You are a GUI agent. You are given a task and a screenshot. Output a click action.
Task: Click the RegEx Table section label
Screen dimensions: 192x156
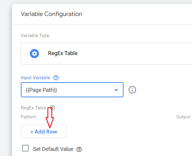[34, 108]
